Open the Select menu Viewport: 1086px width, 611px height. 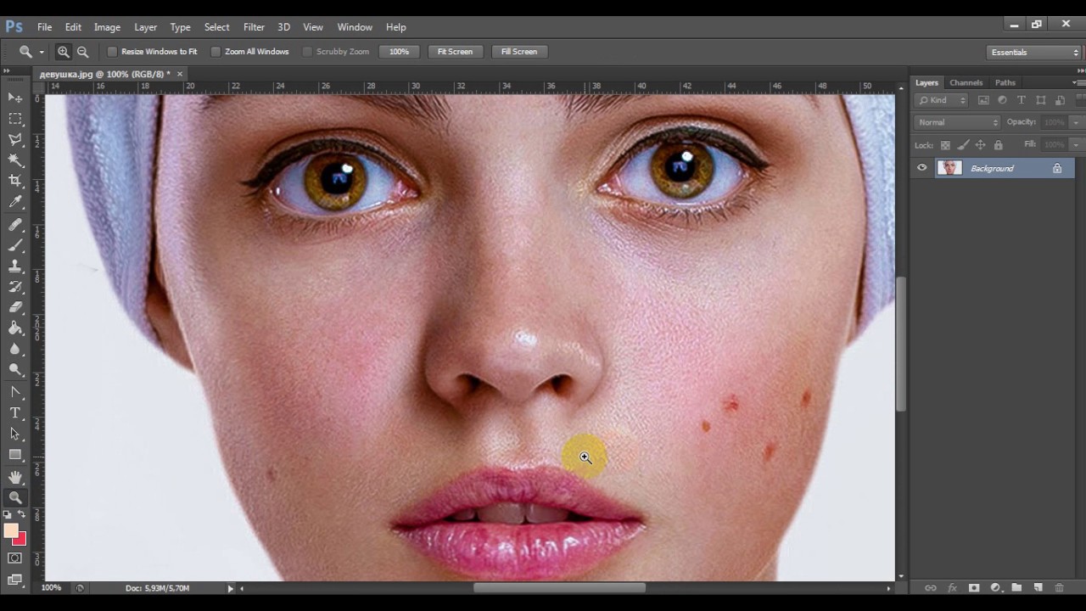click(216, 27)
